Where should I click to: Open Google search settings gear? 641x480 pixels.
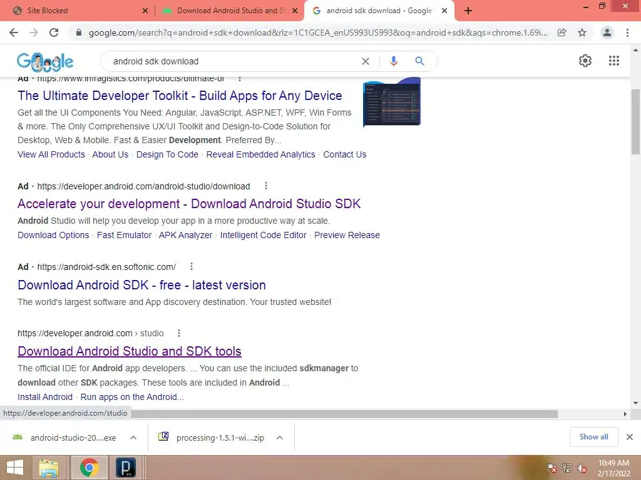(585, 61)
